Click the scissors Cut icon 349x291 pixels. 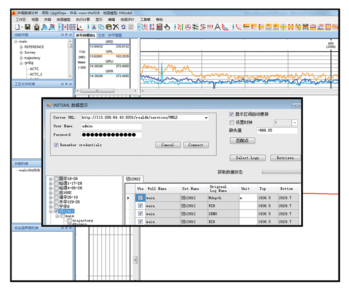(94, 27)
